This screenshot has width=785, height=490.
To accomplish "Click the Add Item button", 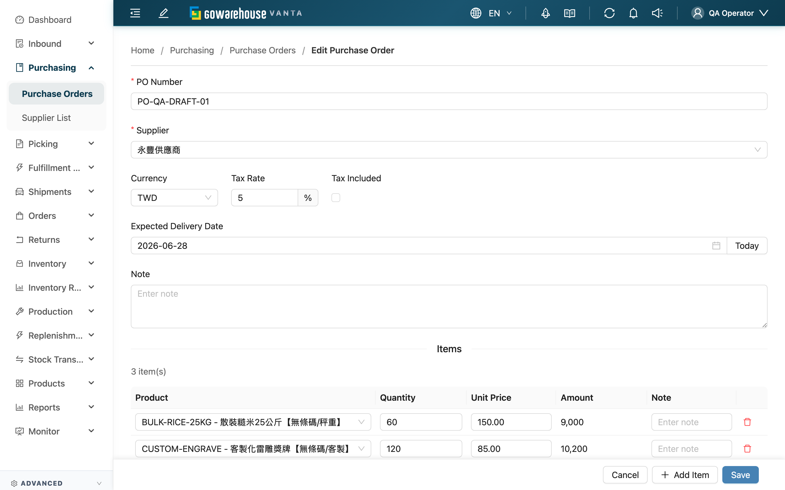I will click(685, 475).
